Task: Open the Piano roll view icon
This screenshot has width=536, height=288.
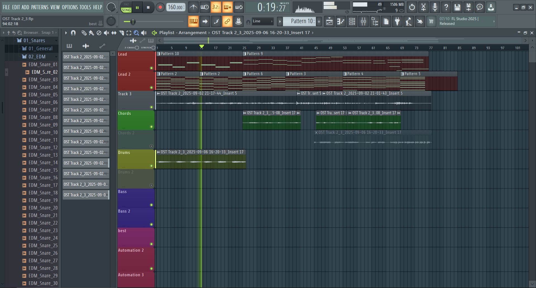Action: [x=341, y=22]
